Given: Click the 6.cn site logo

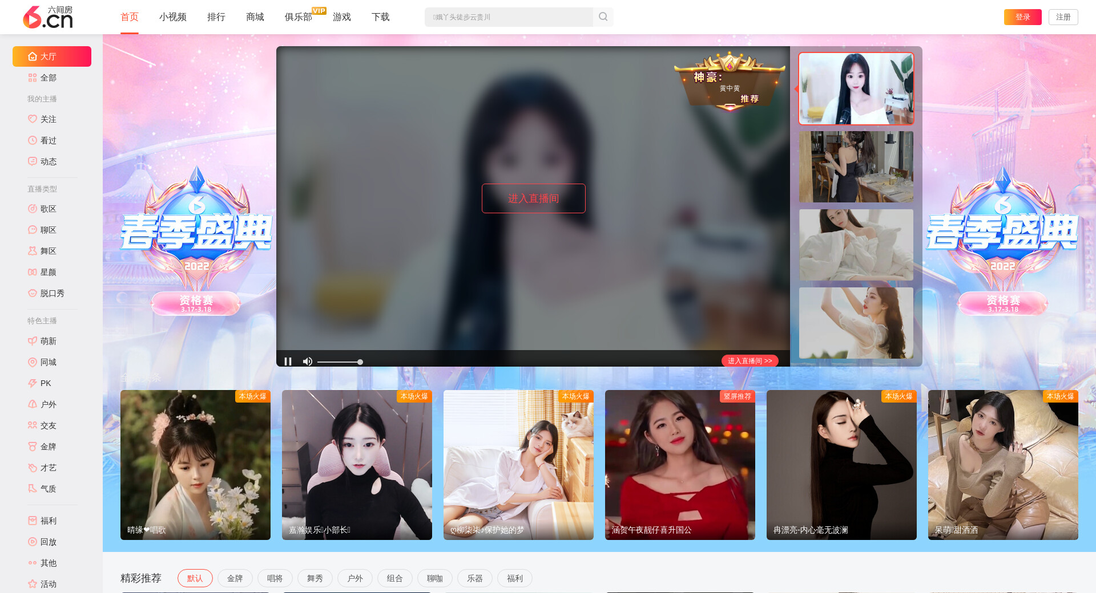Looking at the screenshot, I should pyautogui.click(x=48, y=17).
